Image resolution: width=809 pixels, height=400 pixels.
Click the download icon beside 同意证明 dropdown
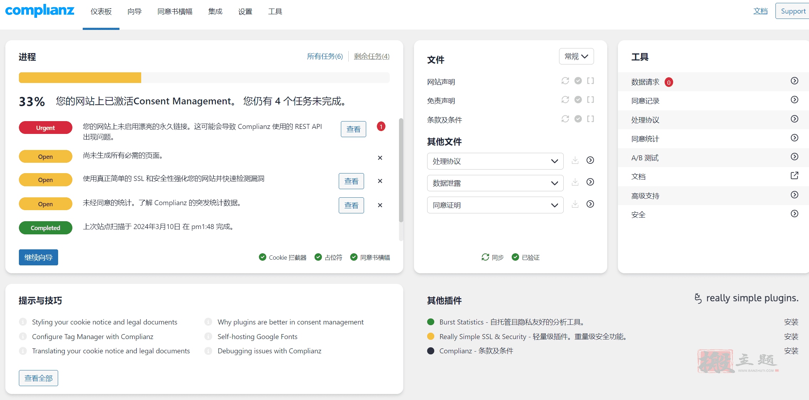point(575,204)
